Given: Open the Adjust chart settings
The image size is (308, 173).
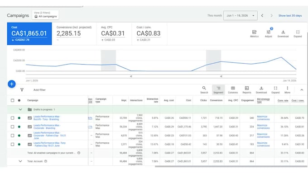Looking at the screenshot, I should click(268, 33).
